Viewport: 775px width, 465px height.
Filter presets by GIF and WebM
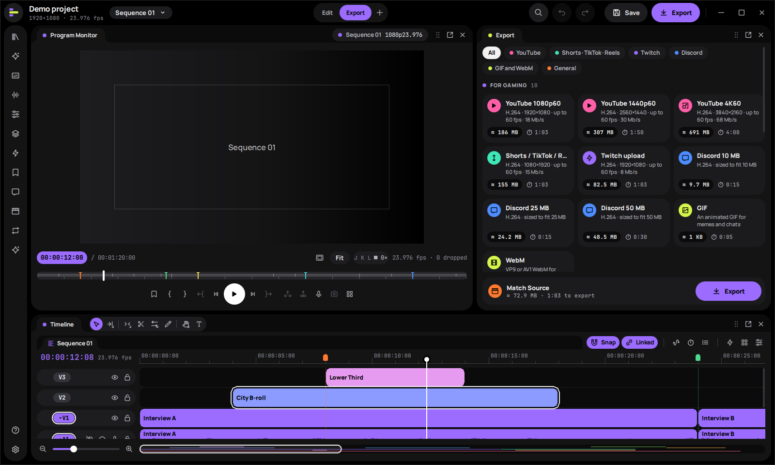click(x=511, y=68)
